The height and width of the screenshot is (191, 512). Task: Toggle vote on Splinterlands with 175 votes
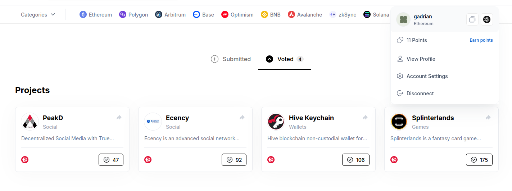point(479,160)
